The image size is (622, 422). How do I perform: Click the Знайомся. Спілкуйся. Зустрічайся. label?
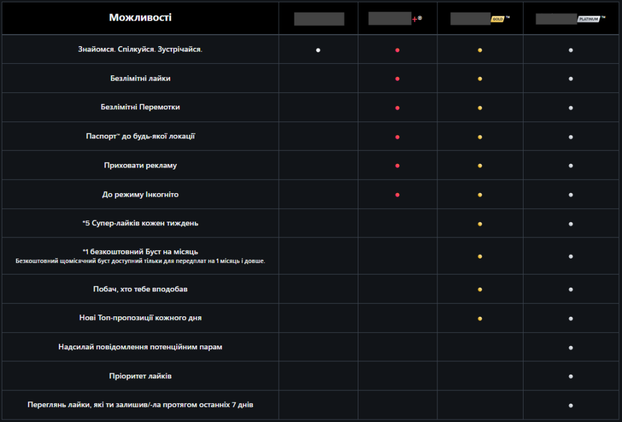coord(140,49)
